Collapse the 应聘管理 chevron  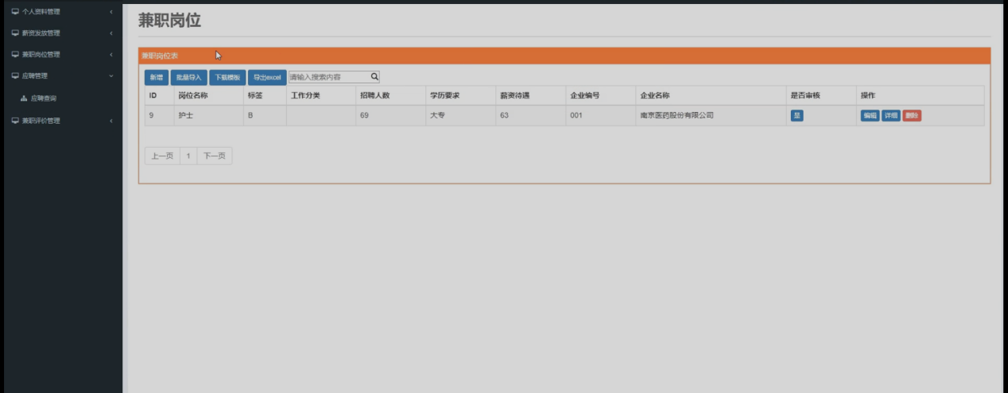click(111, 75)
